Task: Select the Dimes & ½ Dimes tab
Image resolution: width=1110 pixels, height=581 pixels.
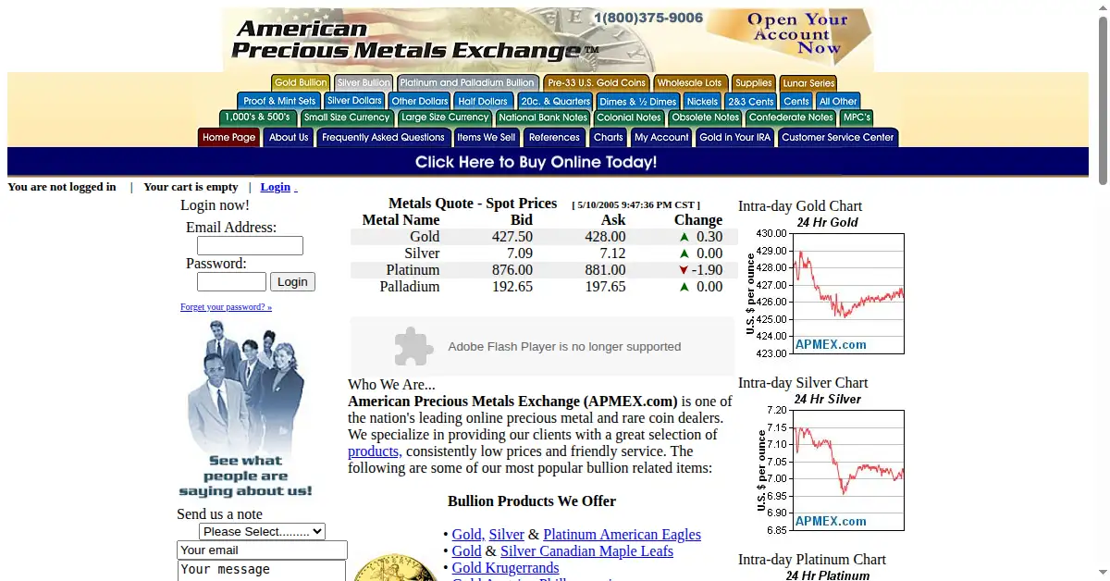Action: click(638, 101)
